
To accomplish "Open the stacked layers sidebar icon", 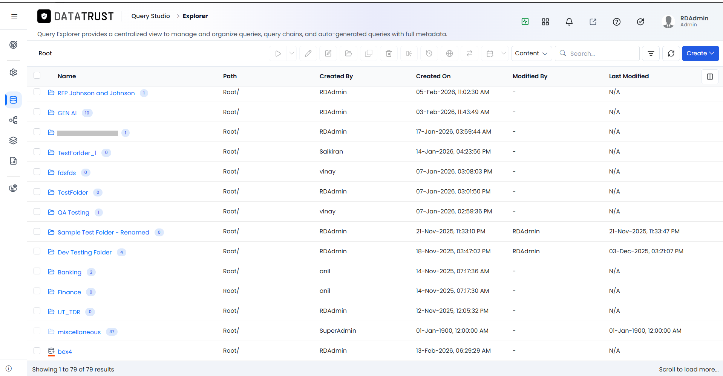I will point(14,140).
